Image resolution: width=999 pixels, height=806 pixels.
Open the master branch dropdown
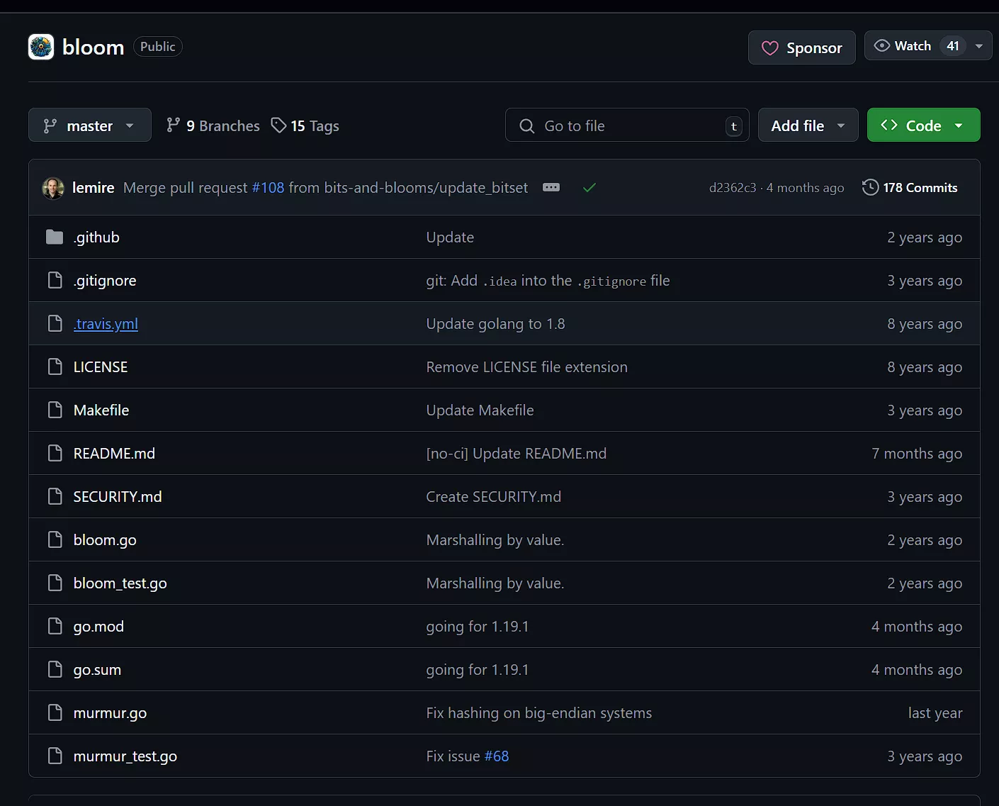pos(89,125)
